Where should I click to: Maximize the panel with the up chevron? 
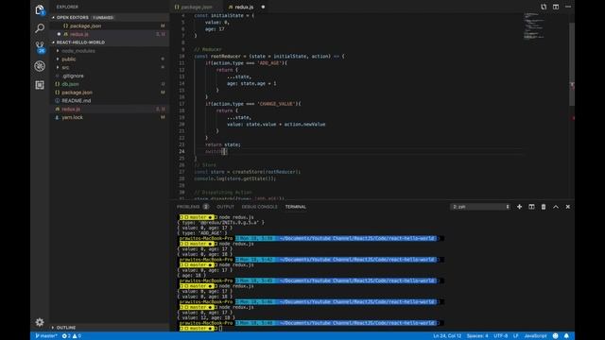click(x=556, y=207)
